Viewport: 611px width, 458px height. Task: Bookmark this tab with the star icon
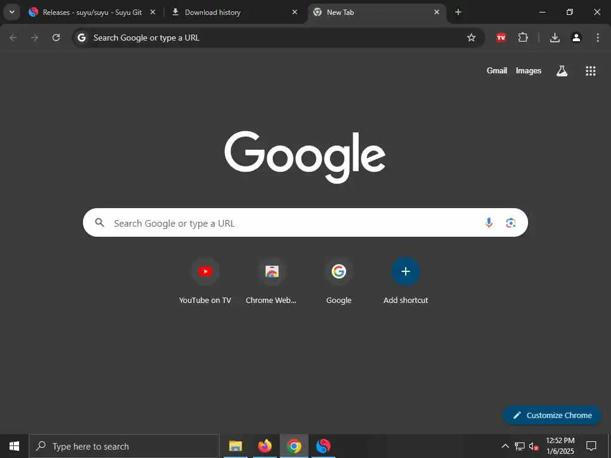471,38
